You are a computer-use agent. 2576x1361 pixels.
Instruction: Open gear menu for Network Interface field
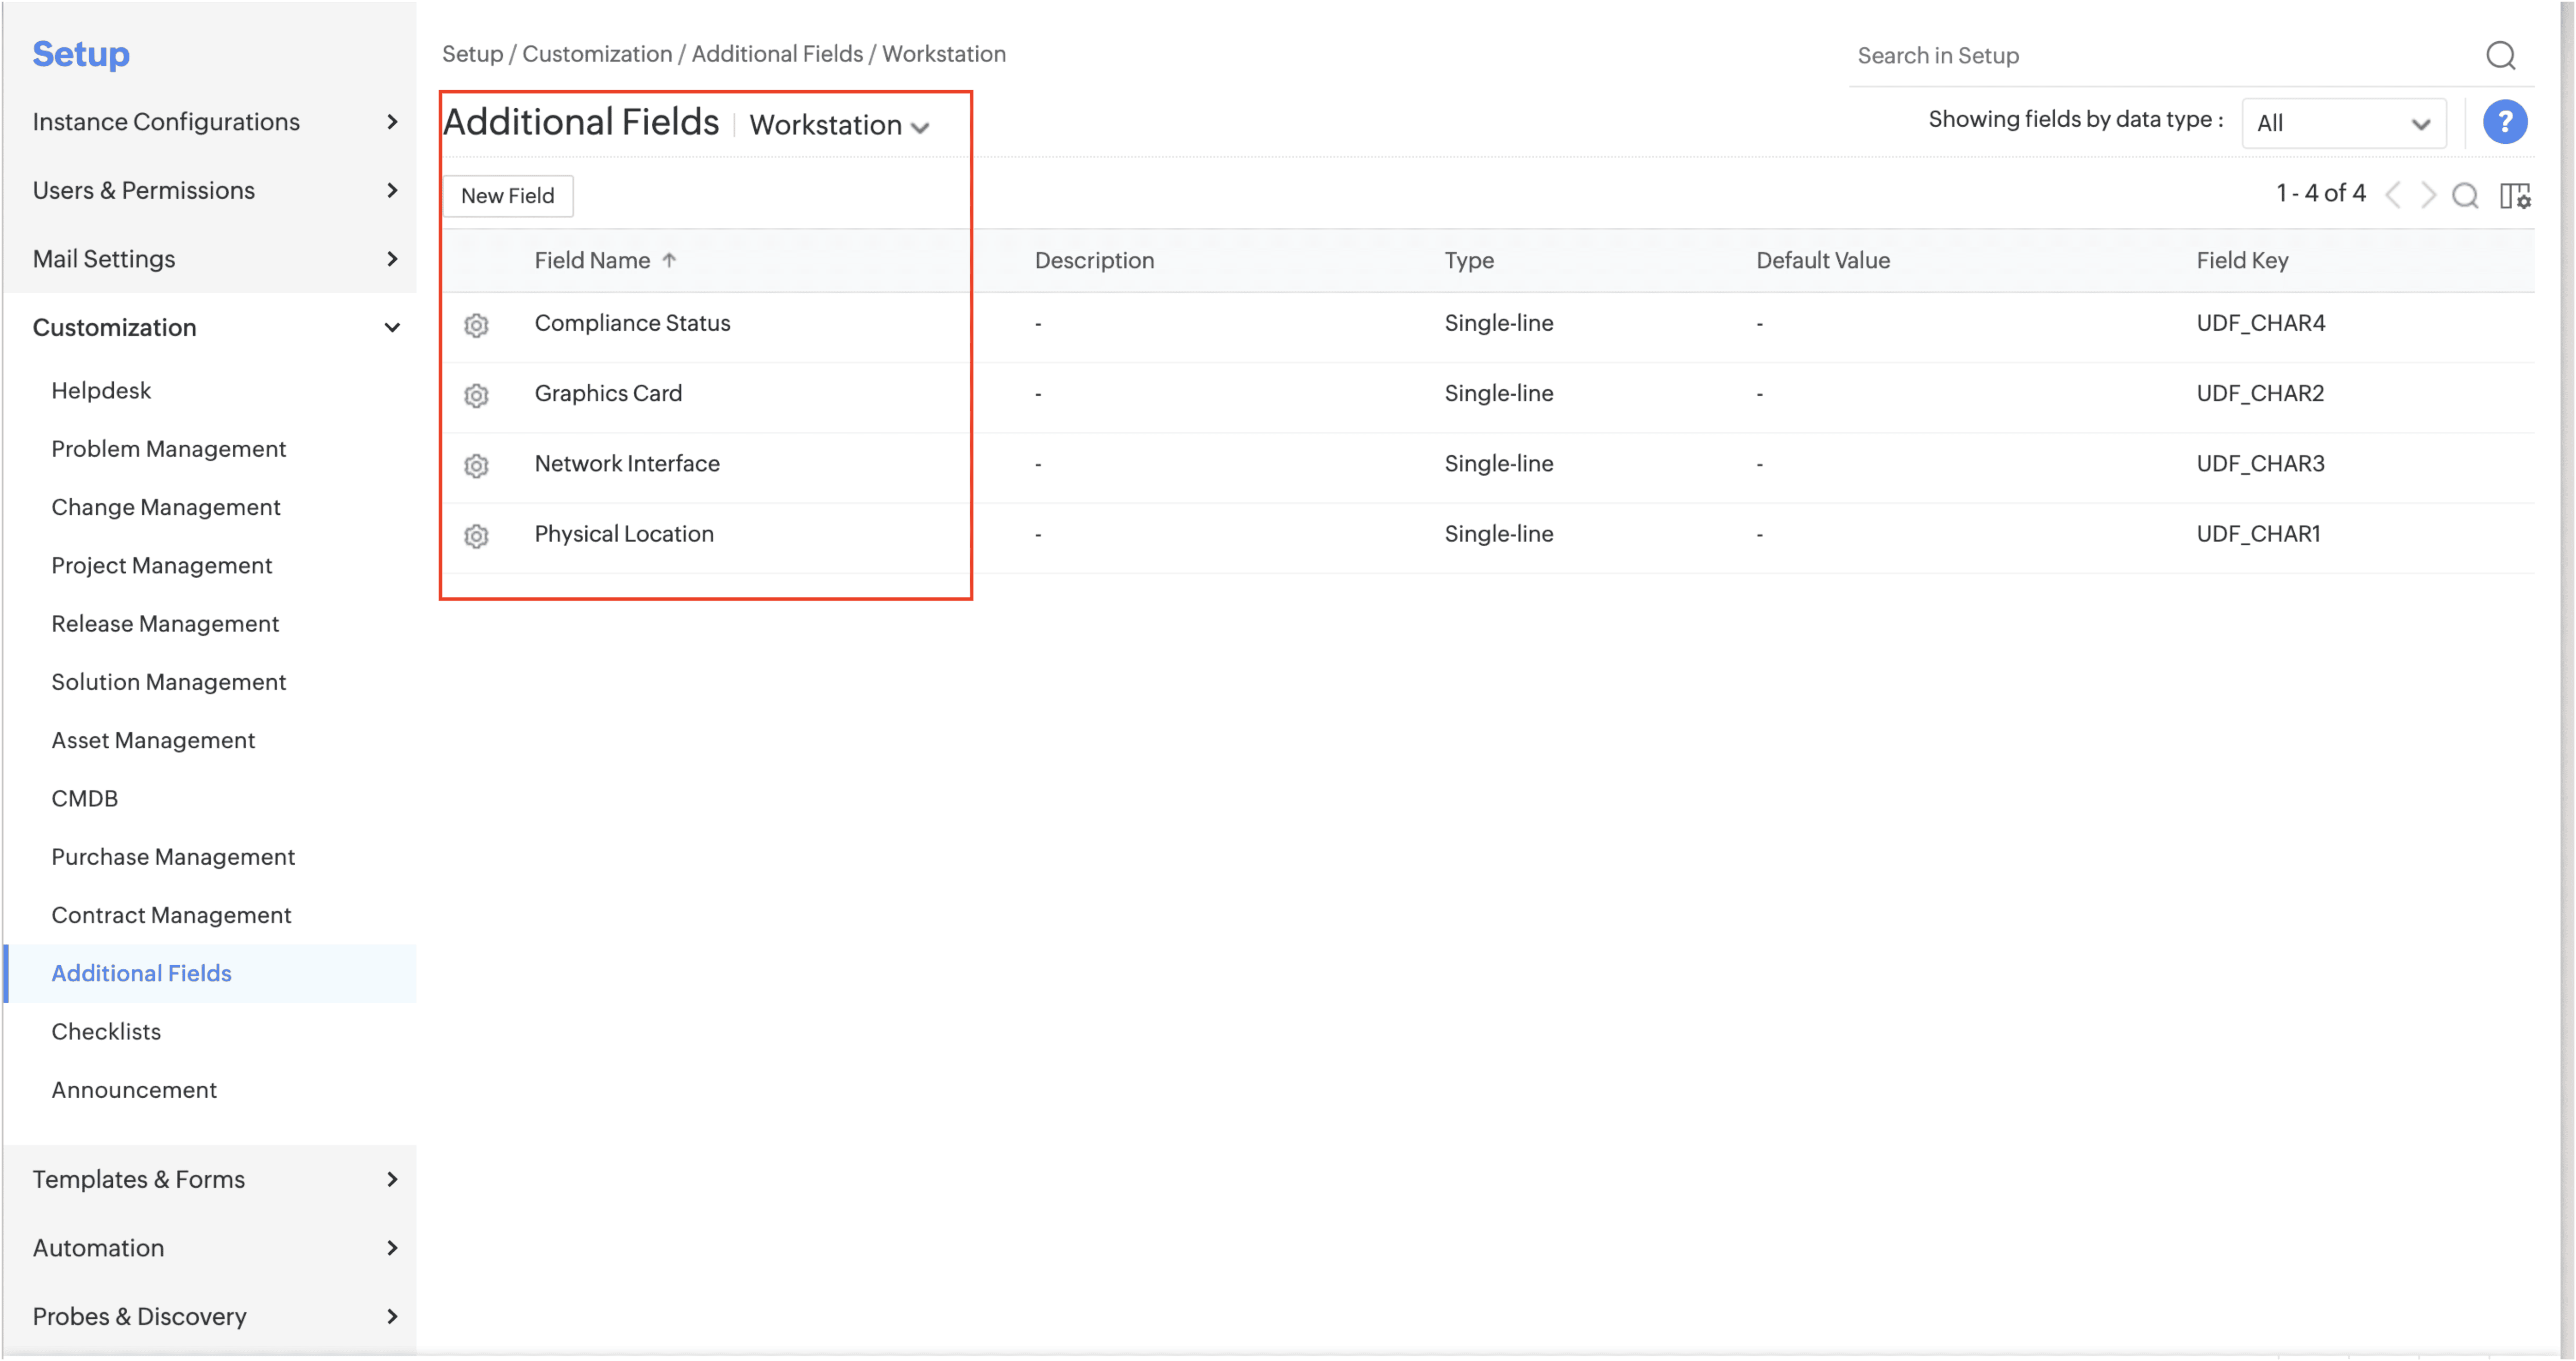point(476,465)
